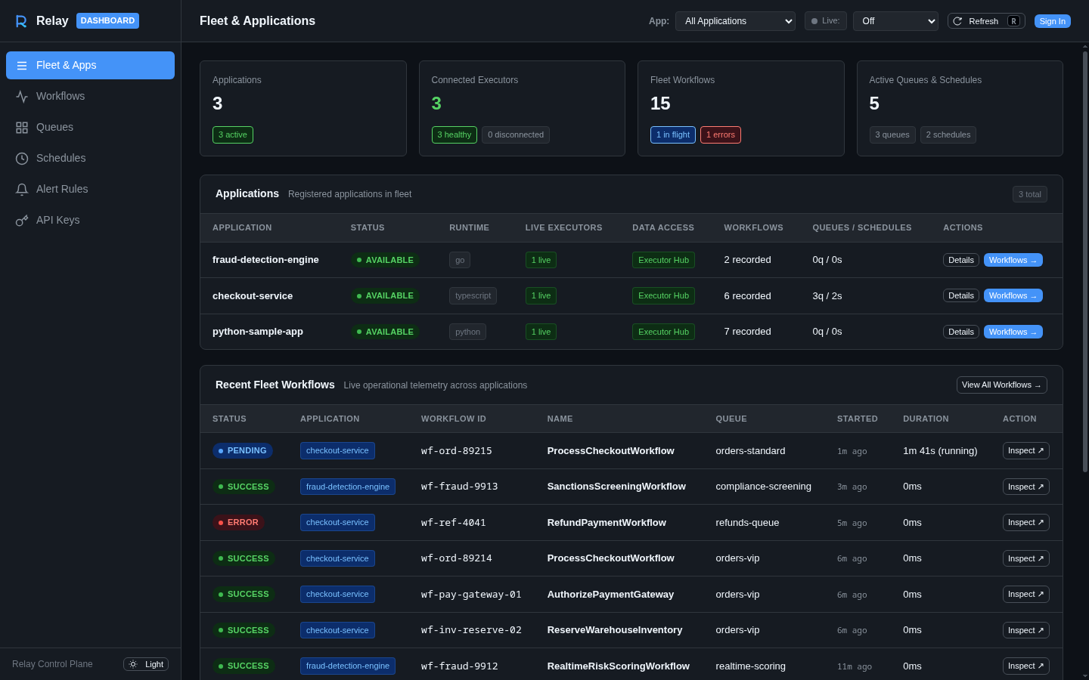The width and height of the screenshot is (1089, 680).
Task: Open Workflows for checkout-service application
Action: click(1013, 295)
